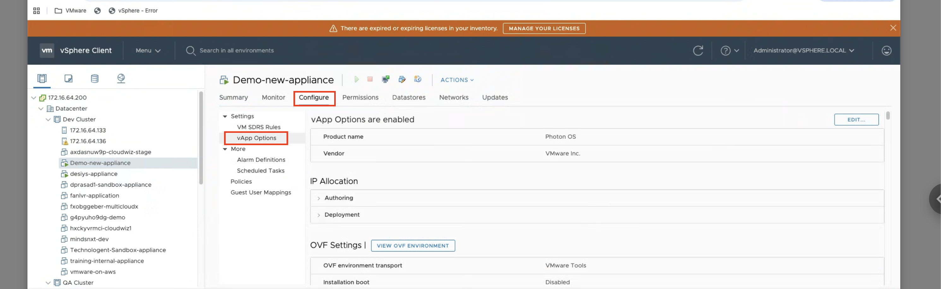
Task: Switch to VMs and Templates view icon
Action: tap(68, 78)
